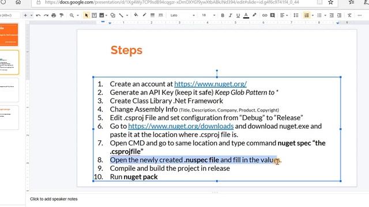Click the Insert link icon

click(x=265, y=16)
